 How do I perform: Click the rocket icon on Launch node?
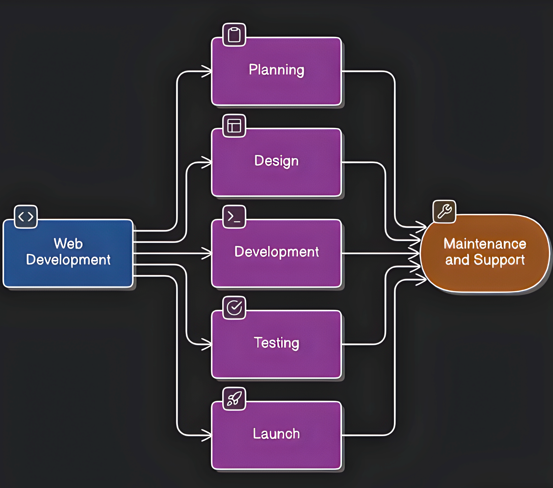(234, 399)
